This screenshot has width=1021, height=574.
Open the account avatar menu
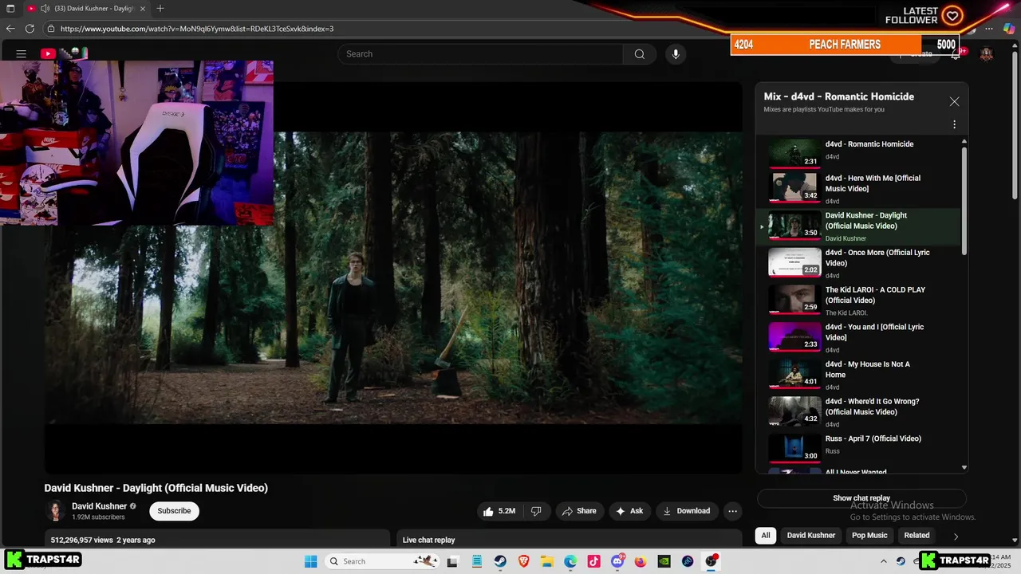[986, 54]
